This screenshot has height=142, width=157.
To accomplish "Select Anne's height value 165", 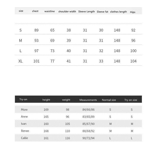I will pyautogui.click(x=46, y=117).
